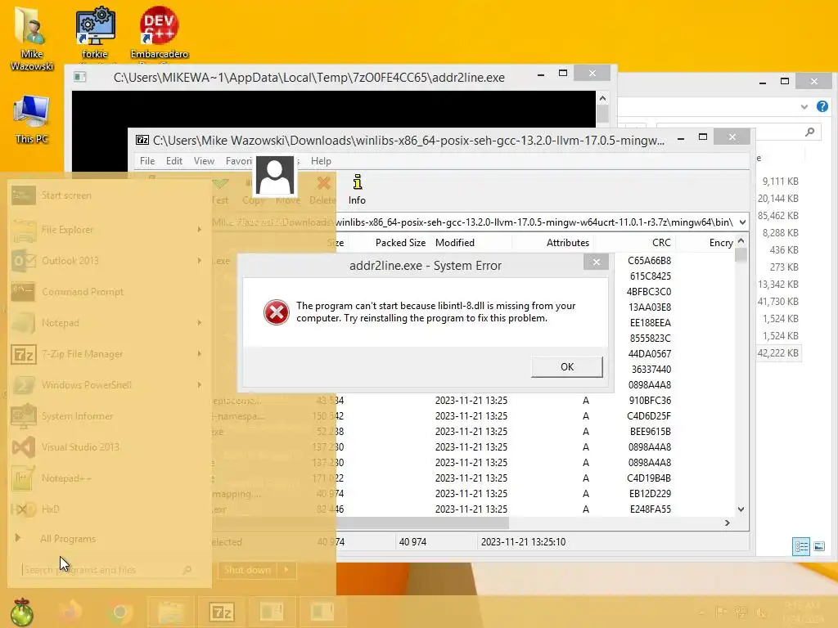Screen dimensions: 838x628
Task: Switch to File Explorer on taskbar
Action: (171, 612)
